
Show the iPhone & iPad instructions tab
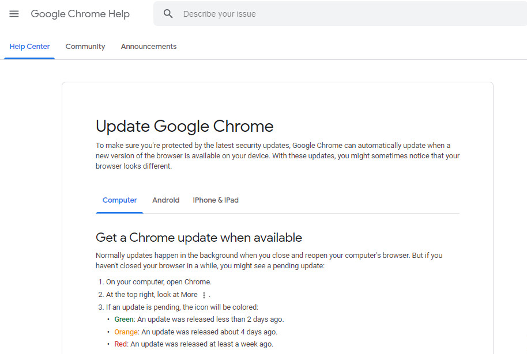(x=216, y=200)
